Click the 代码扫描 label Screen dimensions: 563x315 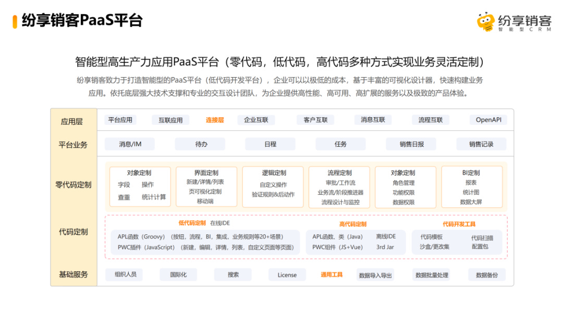click(x=482, y=238)
